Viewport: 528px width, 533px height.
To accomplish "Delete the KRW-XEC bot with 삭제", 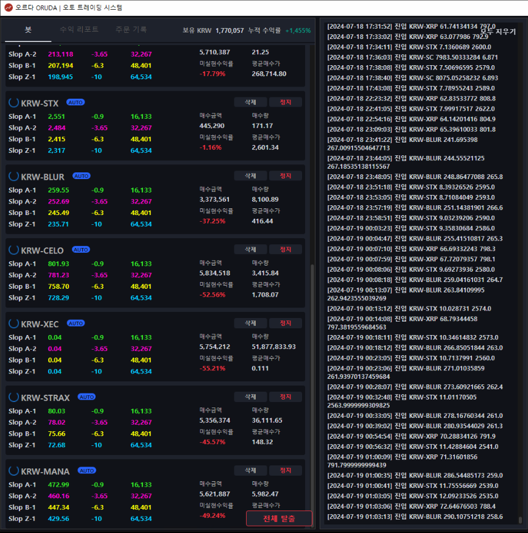I will [x=251, y=323].
